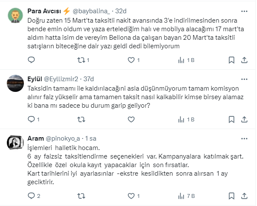Bookmark Para Avcısı's tweet
Screen dimensions: 257x206
(x=232, y=60)
